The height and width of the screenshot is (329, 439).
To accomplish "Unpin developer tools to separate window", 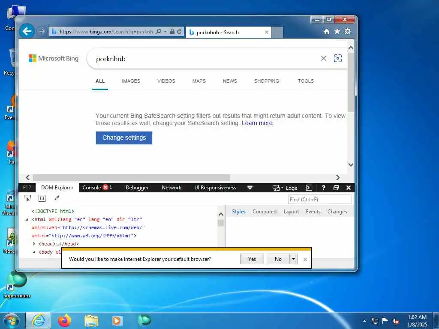I will tap(336, 188).
